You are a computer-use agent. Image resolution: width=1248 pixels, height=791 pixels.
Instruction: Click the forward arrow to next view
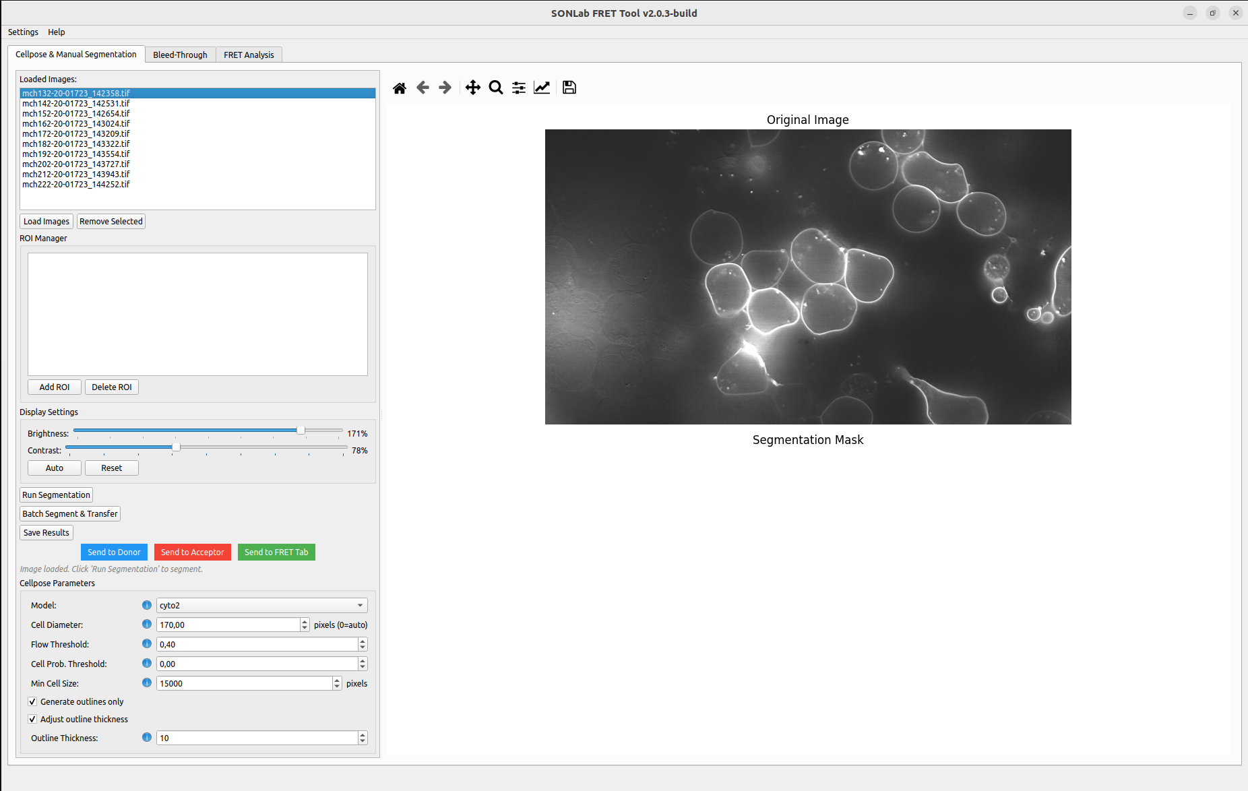[x=445, y=88]
